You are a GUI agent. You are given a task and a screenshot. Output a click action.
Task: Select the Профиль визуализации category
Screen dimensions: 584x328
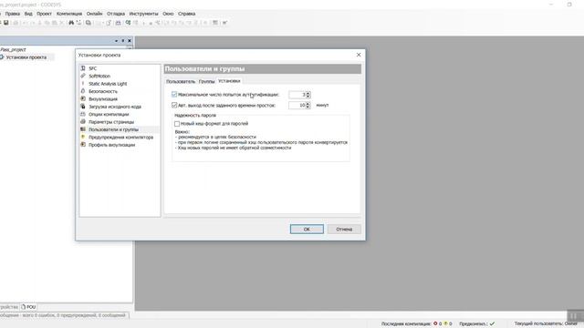coord(111,145)
